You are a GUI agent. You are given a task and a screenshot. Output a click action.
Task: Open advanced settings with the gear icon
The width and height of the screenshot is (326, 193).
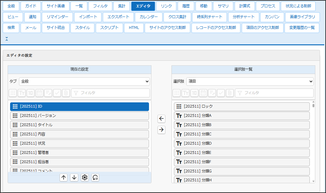point(85,177)
